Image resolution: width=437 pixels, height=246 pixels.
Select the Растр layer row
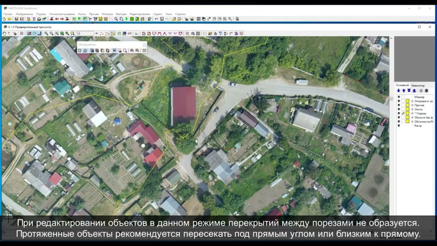pos(418,126)
